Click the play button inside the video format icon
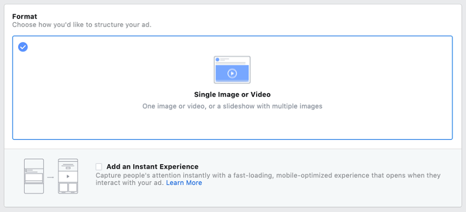 tap(232, 73)
